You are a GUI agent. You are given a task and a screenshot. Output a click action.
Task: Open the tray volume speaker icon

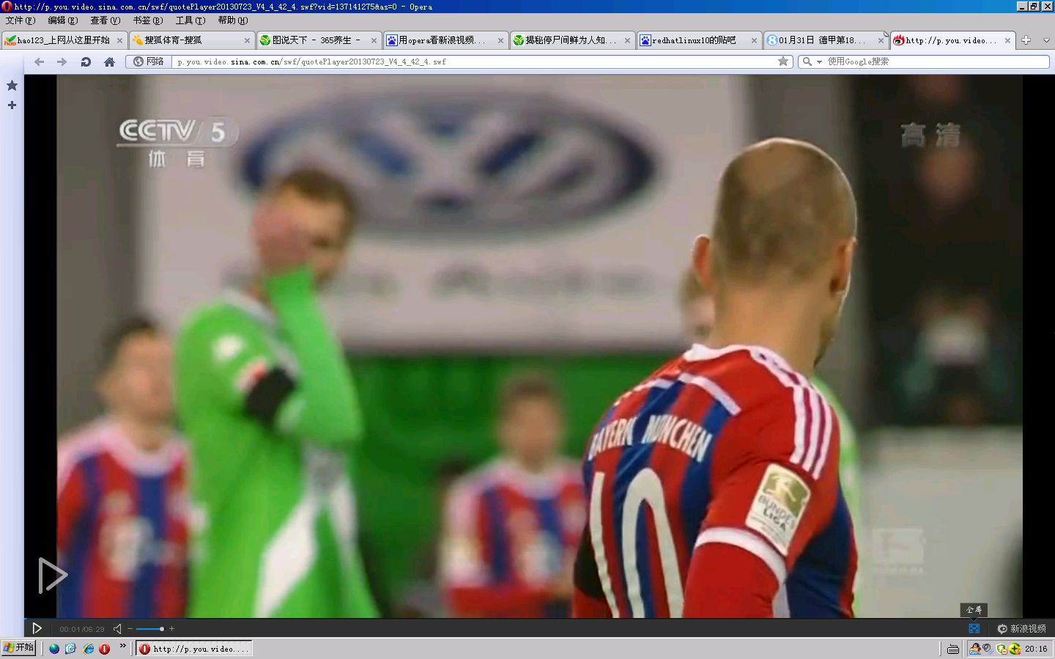coord(988,649)
